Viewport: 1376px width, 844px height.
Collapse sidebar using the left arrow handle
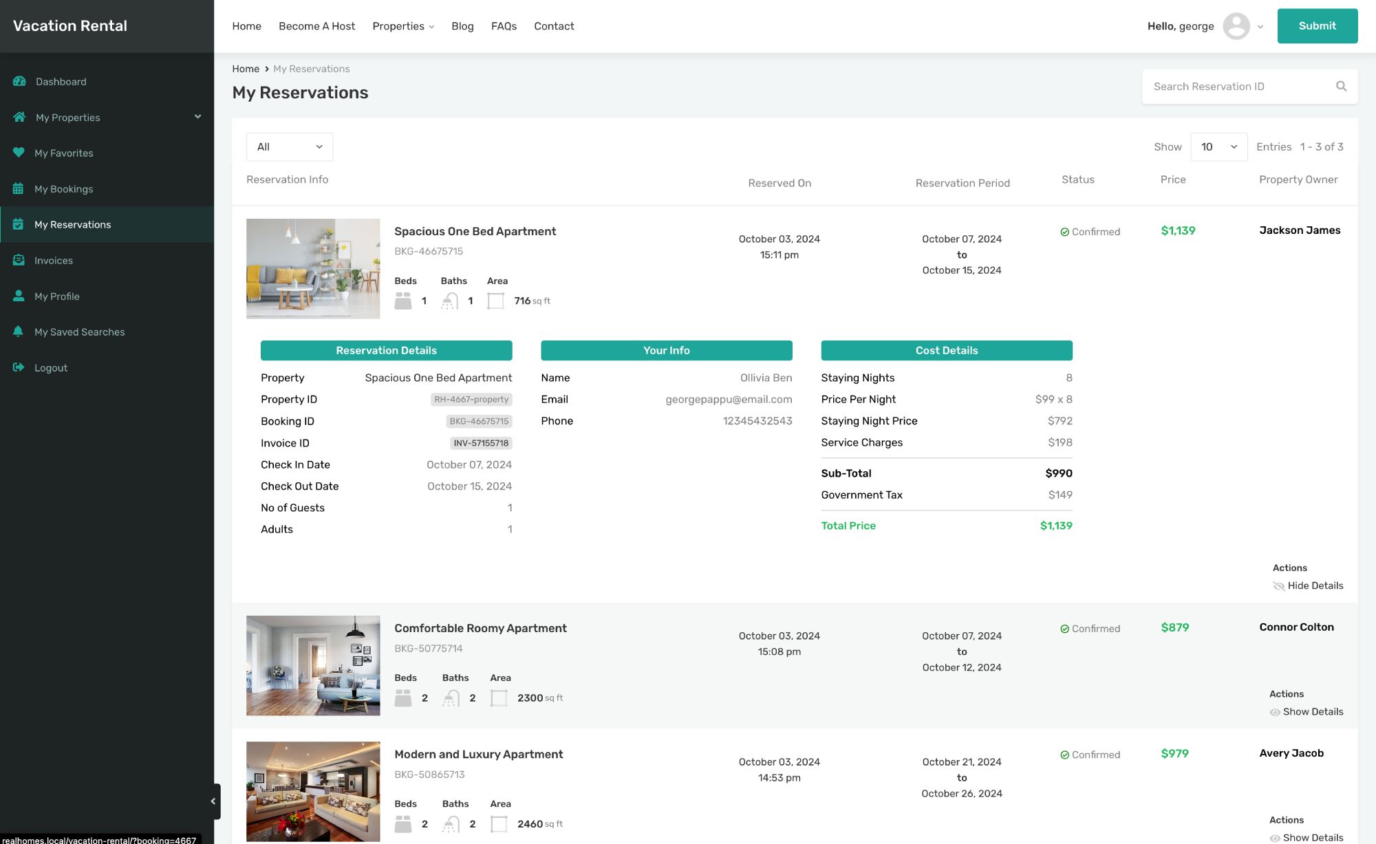[x=213, y=801]
